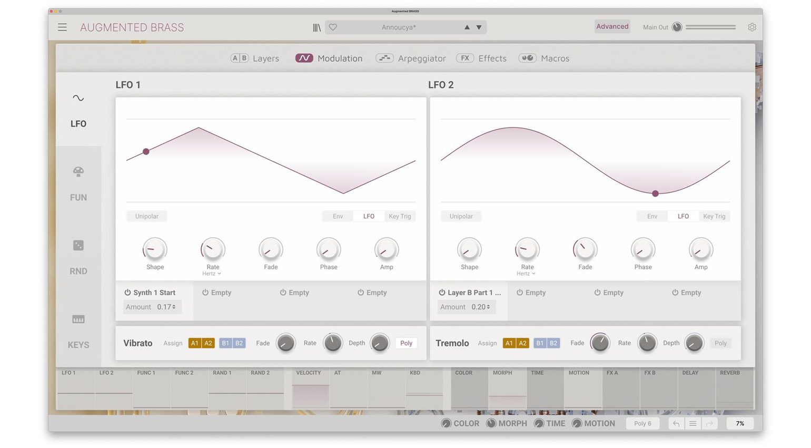Screen dimensions: 811x448
Task: Select the RND random modulator icon
Action: click(78, 246)
